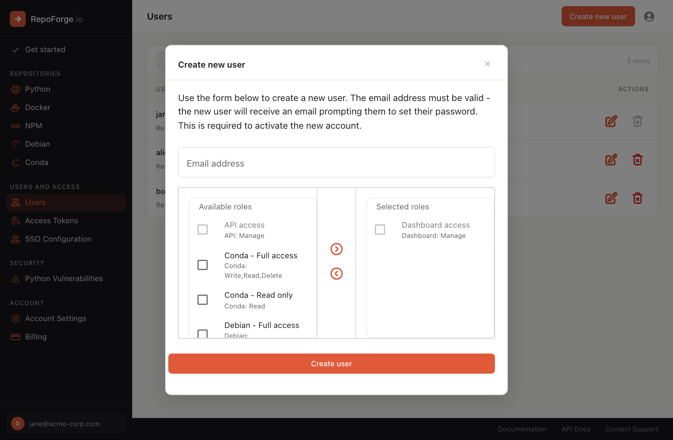Check the API access role
Viewport: 673px width, 440px height.
203,229
